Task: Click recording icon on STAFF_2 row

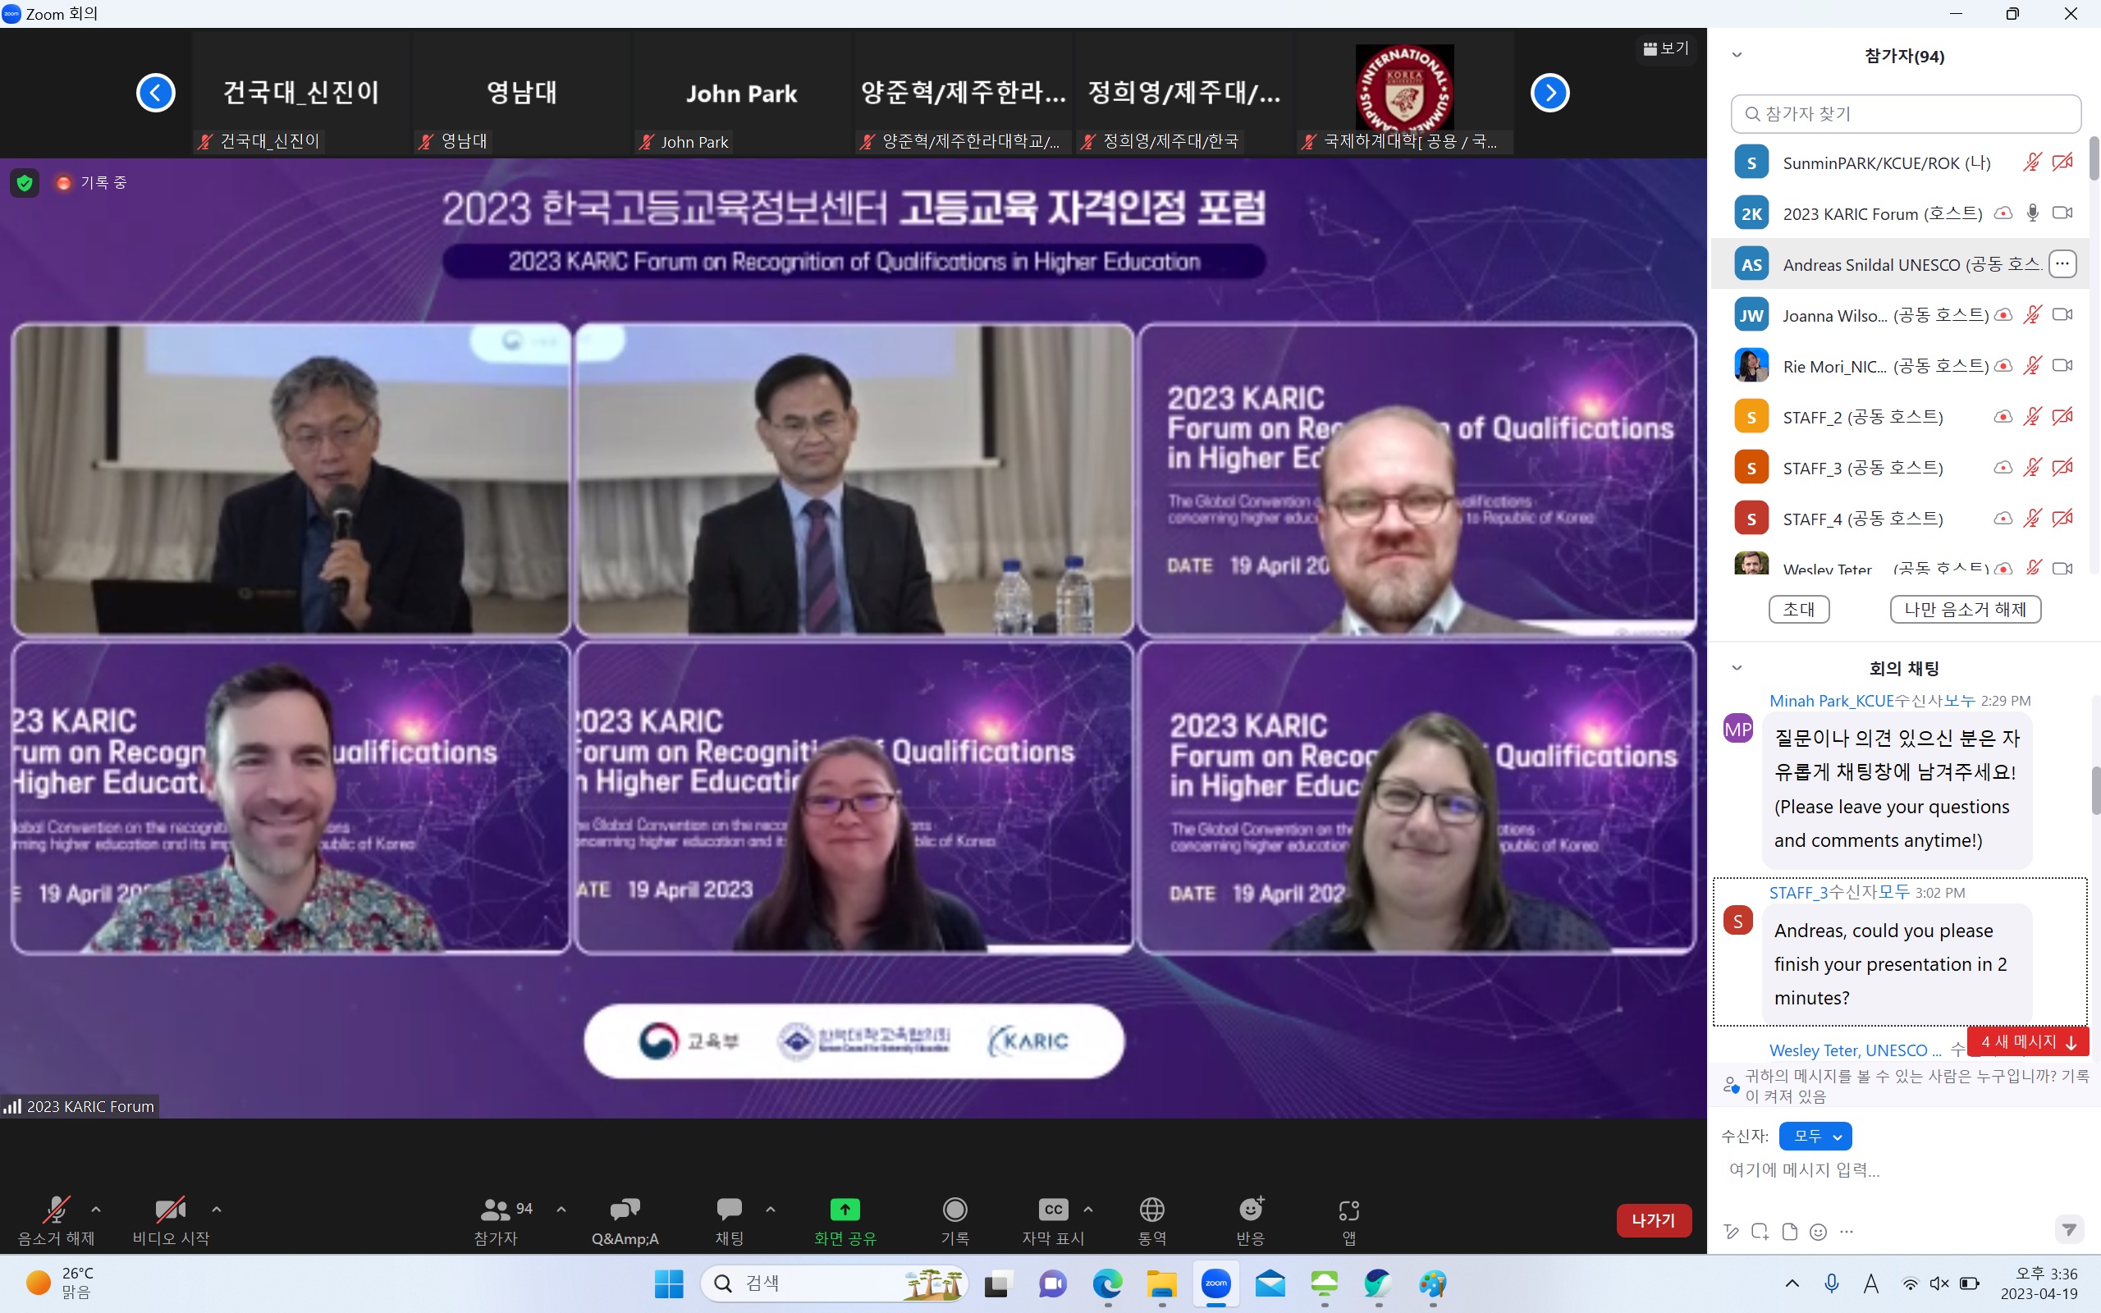Action: pos(2003,417)
